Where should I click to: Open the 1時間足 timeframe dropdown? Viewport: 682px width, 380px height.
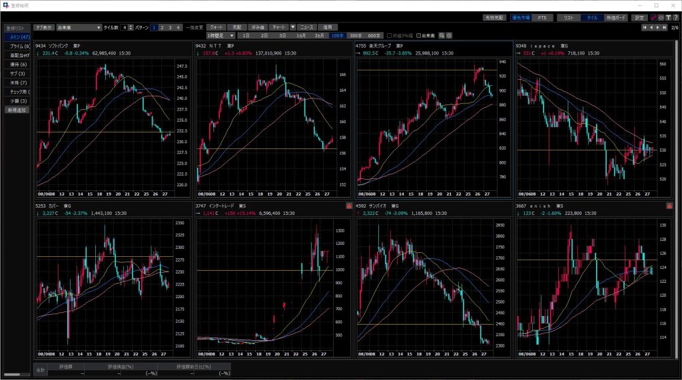pyautogui.click(x=221, y=35)
